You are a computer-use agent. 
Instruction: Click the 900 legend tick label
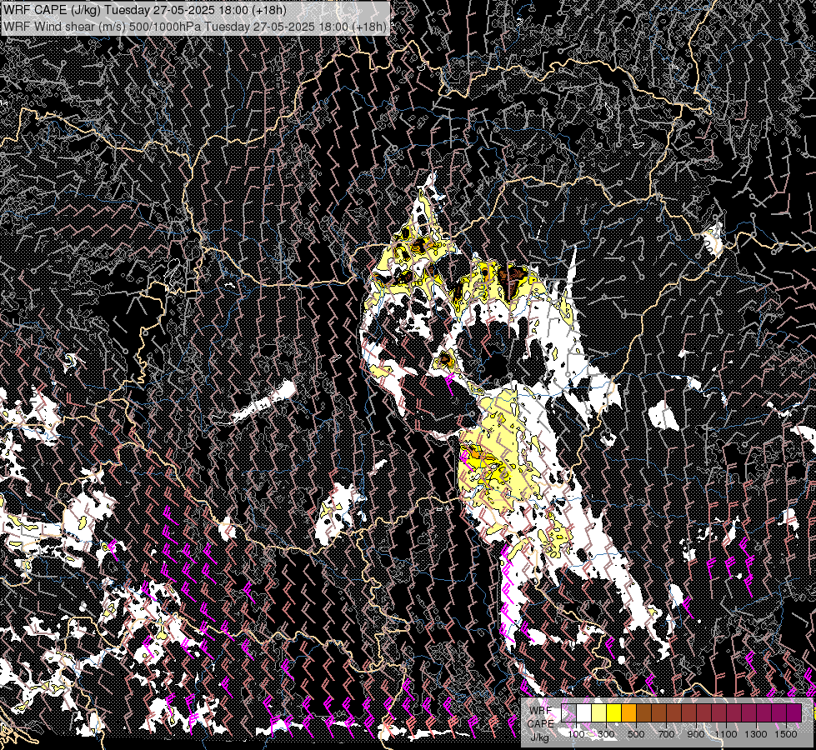click(x=696, y=734)
